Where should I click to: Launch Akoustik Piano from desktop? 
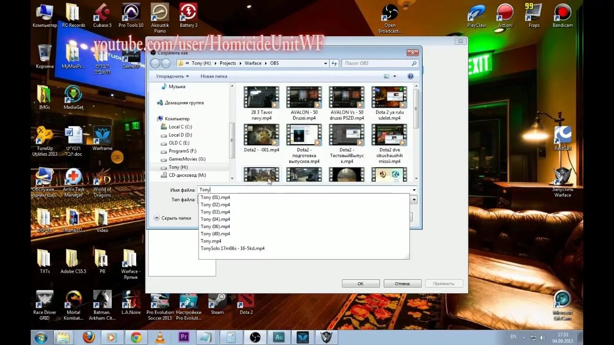click(160, 18)
